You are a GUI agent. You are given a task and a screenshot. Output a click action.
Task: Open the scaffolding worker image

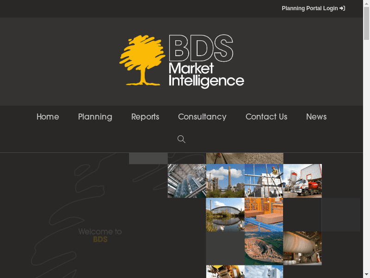tap(264, 181)
